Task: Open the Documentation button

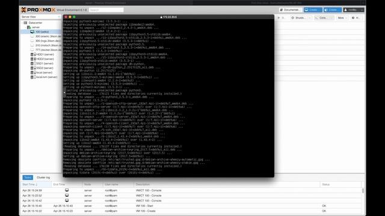Action: (290, 10)
